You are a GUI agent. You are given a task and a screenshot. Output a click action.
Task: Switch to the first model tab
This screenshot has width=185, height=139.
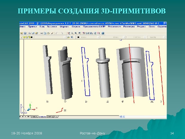[x=34, y=117]
